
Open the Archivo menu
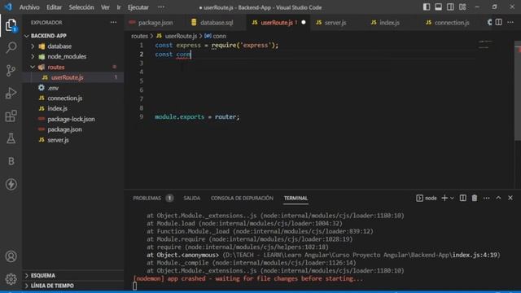29,7
